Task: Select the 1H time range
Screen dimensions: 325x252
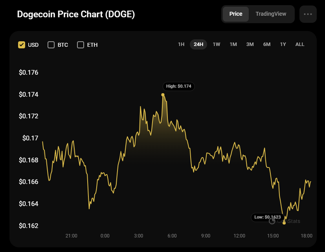Action: coord(181,44)
